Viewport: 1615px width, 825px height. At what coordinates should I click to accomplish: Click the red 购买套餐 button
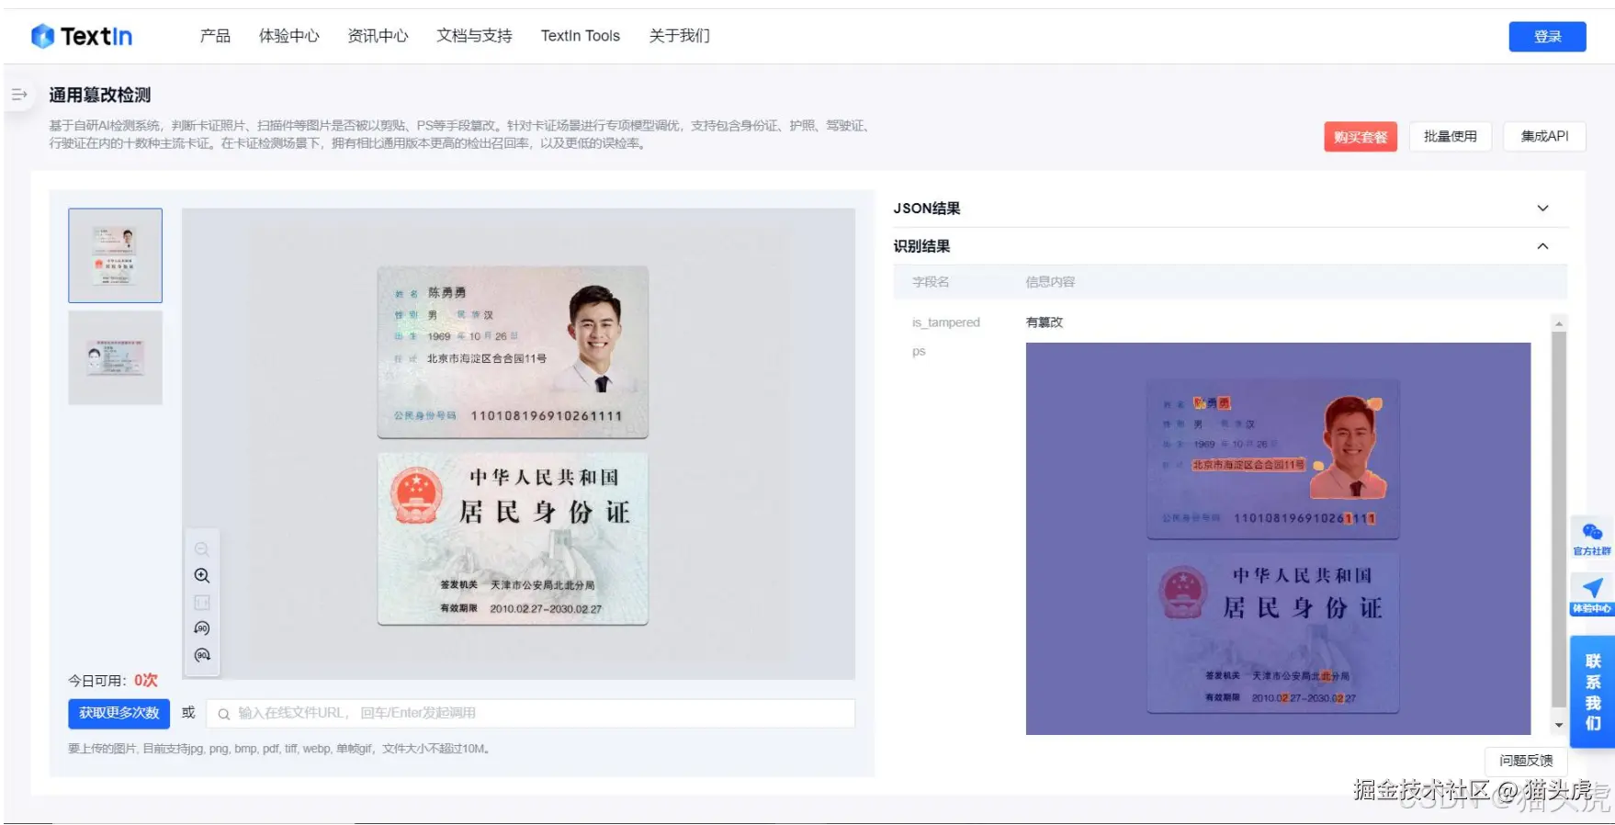[x=1360, y=137]
